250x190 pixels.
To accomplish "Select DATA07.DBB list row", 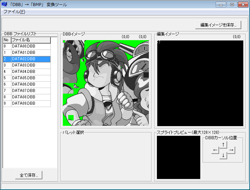I will click(24, 91).
